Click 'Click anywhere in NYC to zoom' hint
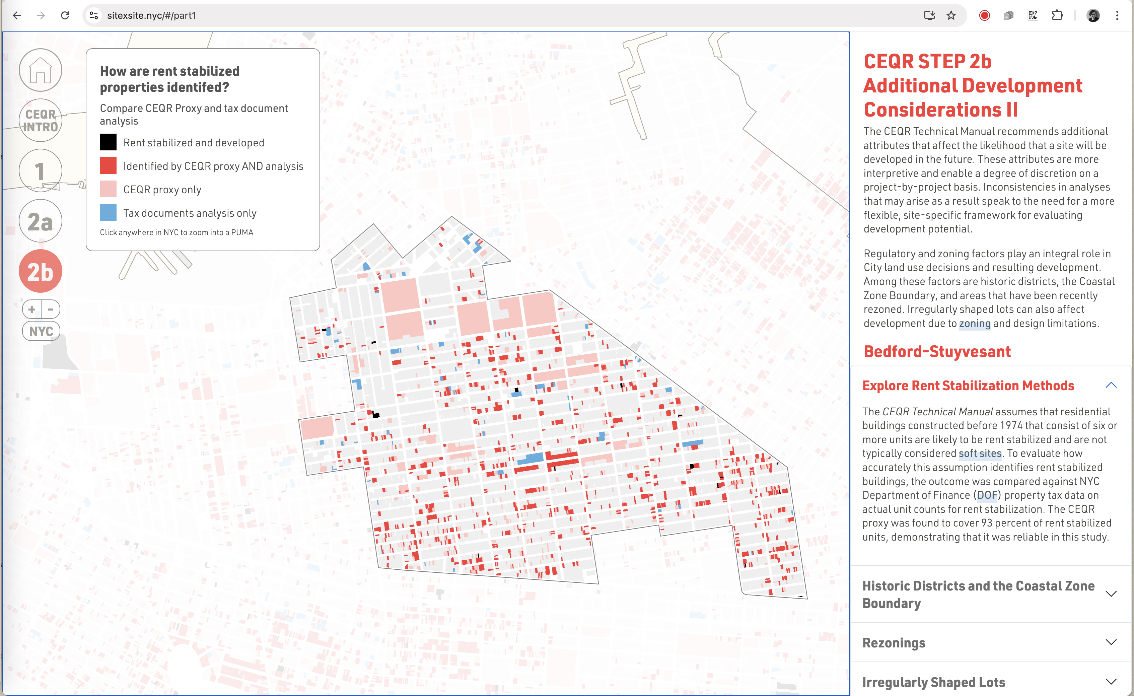The height and width of the screenshot is (696, 1134). [176, 232]
